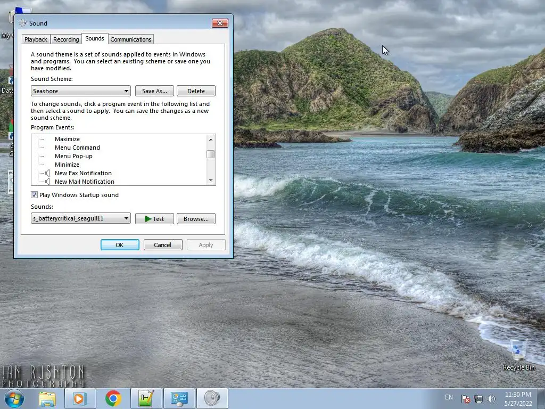This screenshot has height=409, width=545.
Task: Open the Sound Scheme dropdown showing Seashore
Action: tap(81, 91)
